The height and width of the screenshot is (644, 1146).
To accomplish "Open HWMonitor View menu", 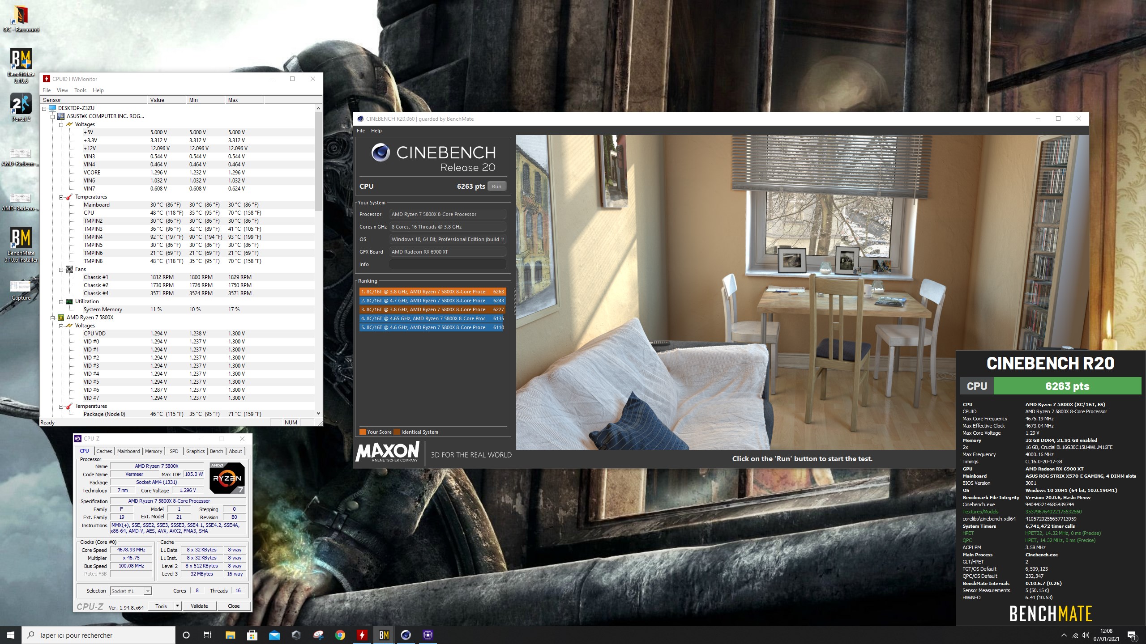I will pyautogui.click(x=62, y=90).
